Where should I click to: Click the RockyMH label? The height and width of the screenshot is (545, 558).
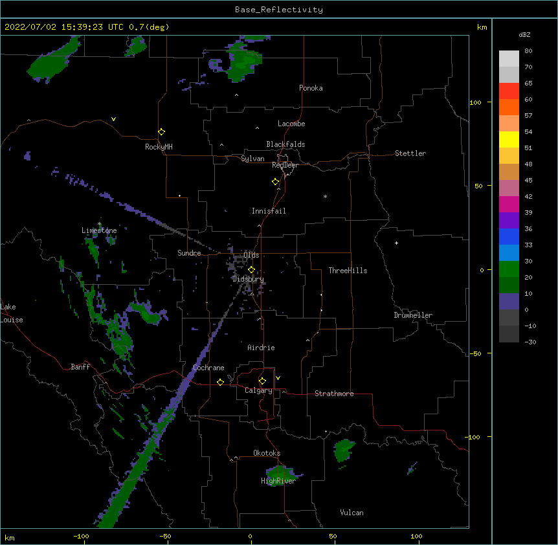pos(159,147)
